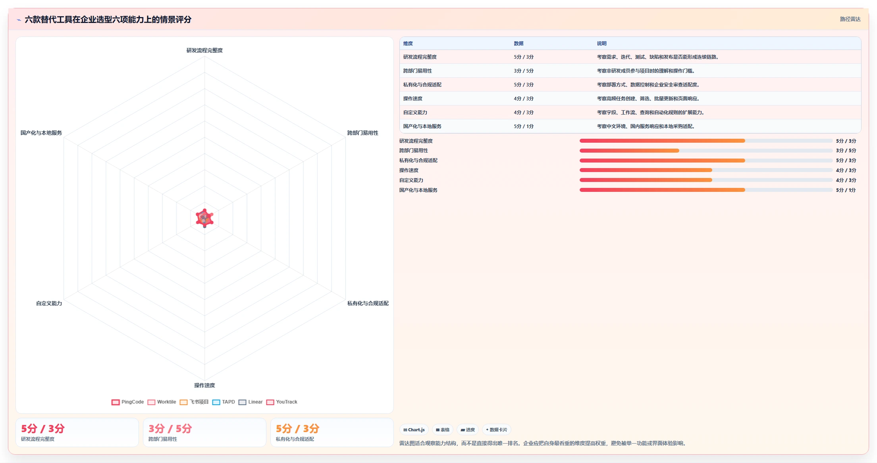Select the 私有化与合规适配 table row cell

(x=422, y=85)
